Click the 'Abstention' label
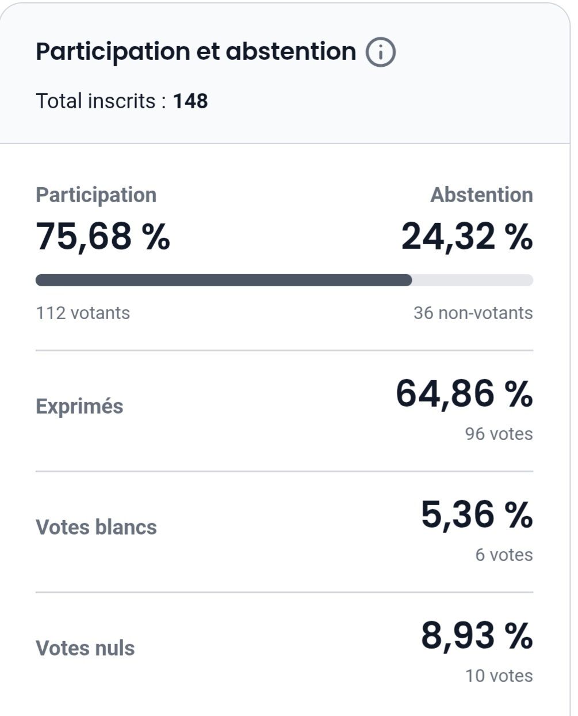 481,195
